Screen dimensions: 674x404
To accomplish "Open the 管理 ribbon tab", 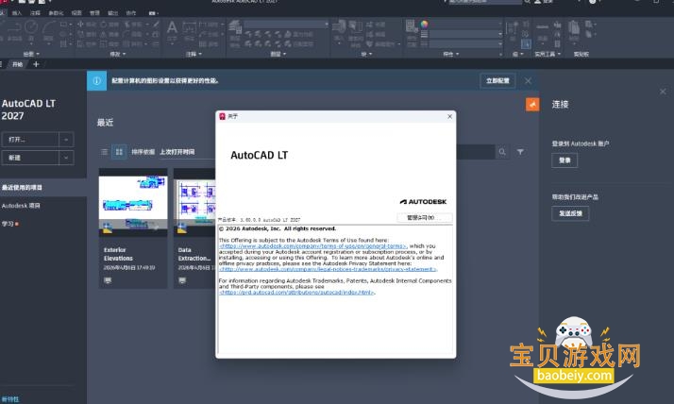I will tap(94, 13).
